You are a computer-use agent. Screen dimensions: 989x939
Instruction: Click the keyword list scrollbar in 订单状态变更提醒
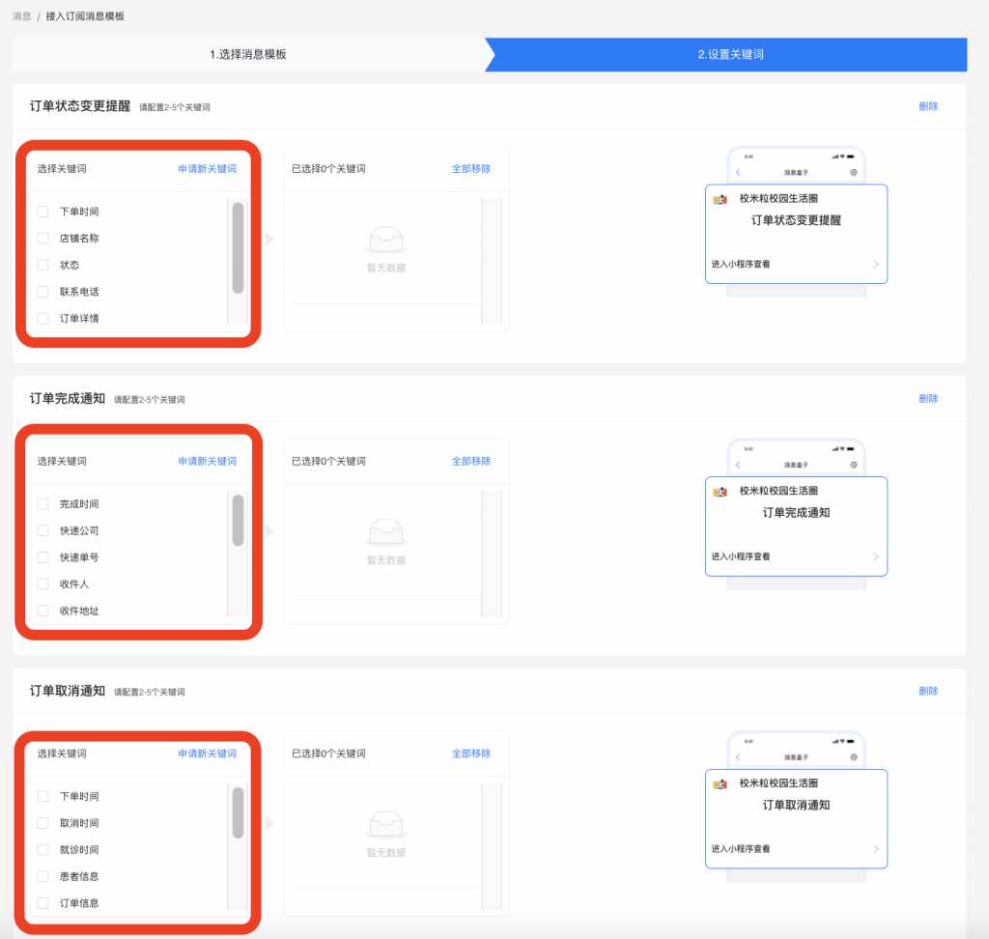click(238, 248)
